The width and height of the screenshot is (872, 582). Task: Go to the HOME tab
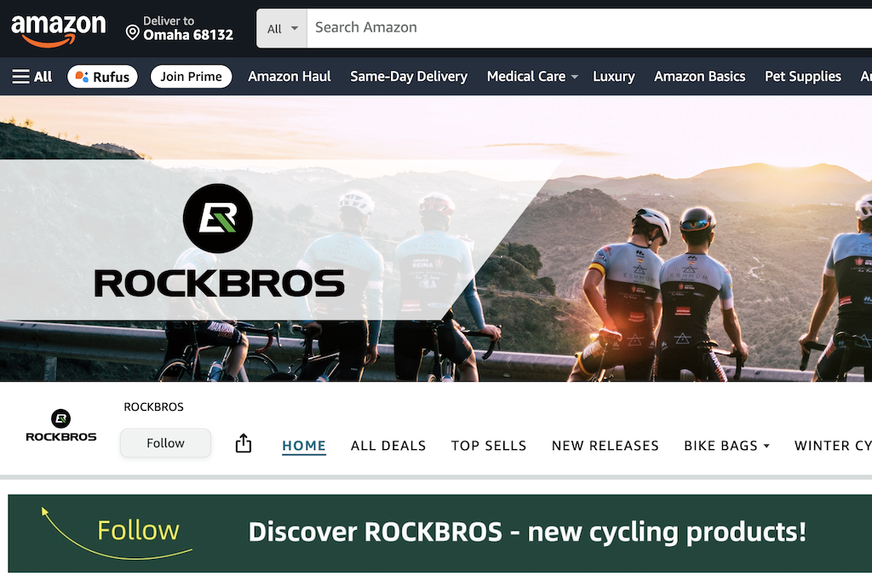304,446
